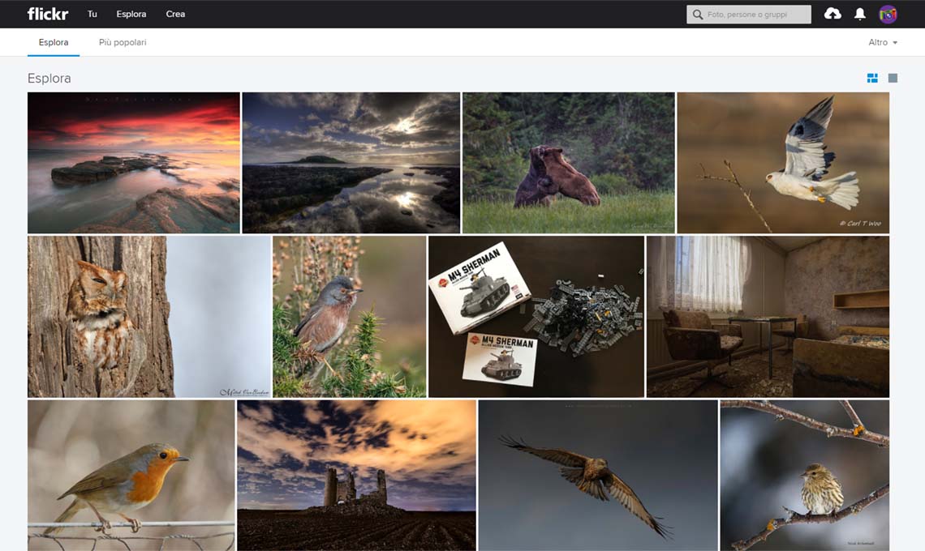925x551 pixels.
Task: Open the user profile avatar
Action: click(x=888, y=14)
